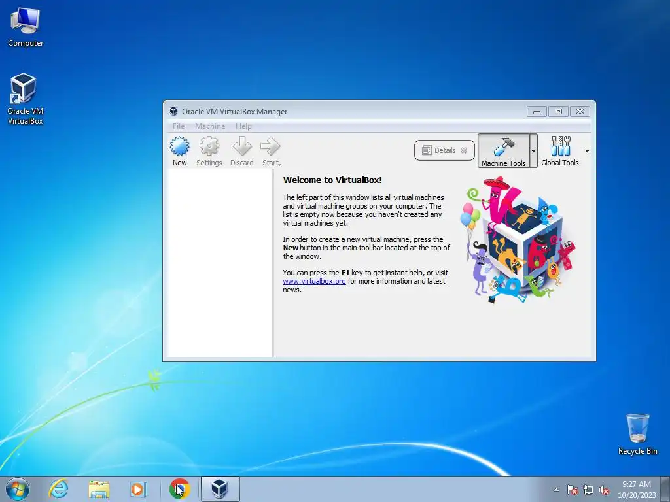670x502 pixels.
Task: Select the Recycle Bin desktop icon
Action: 637,434
